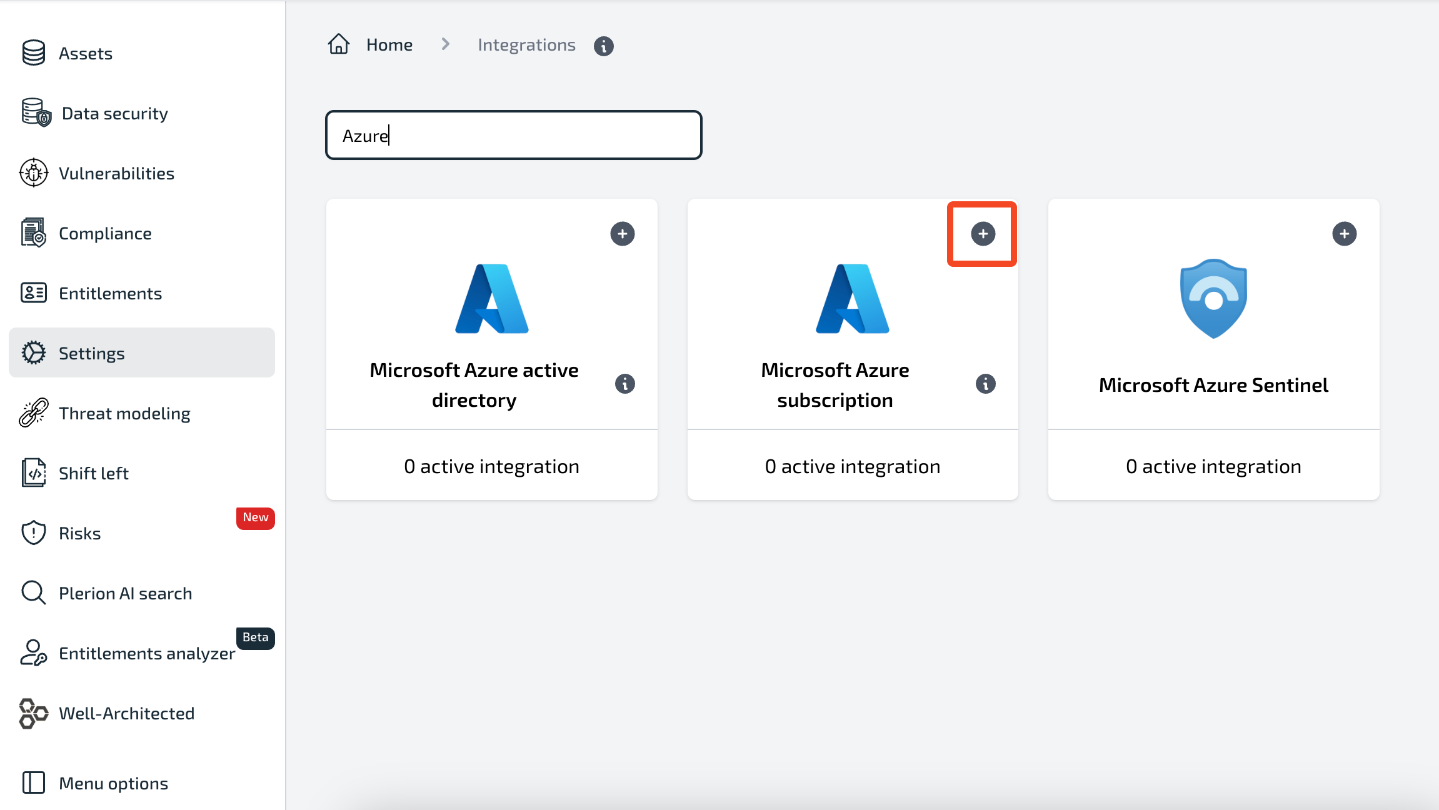
Task: Open Threat modeling page
Action: (x=142, y=414)
